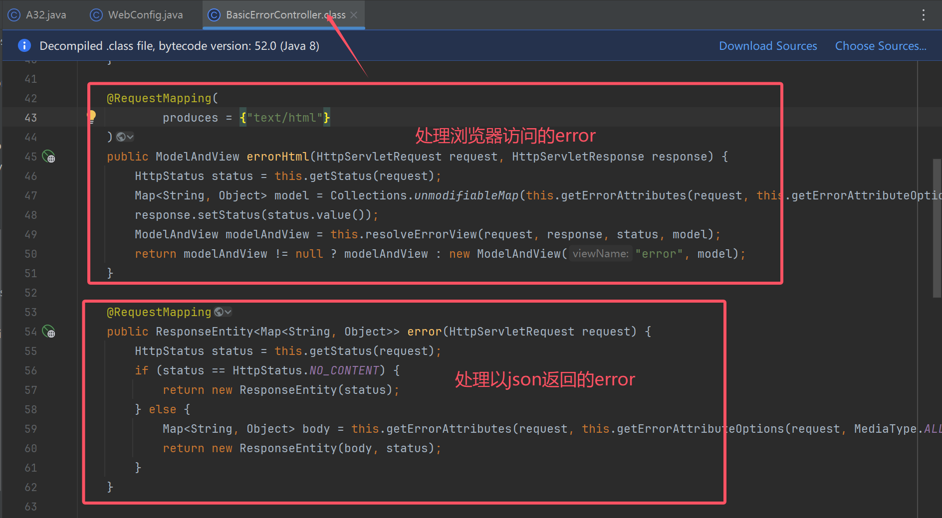Click the BasicErrorController.class file icon

click(214, 15)
